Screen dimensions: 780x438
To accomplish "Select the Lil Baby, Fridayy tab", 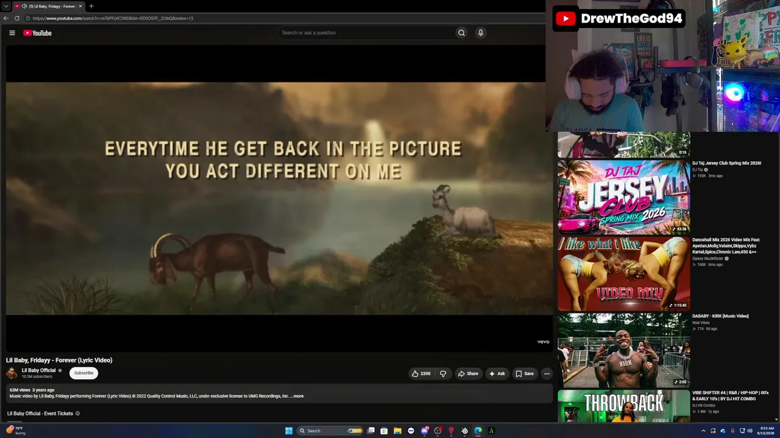I will [49, 6].
